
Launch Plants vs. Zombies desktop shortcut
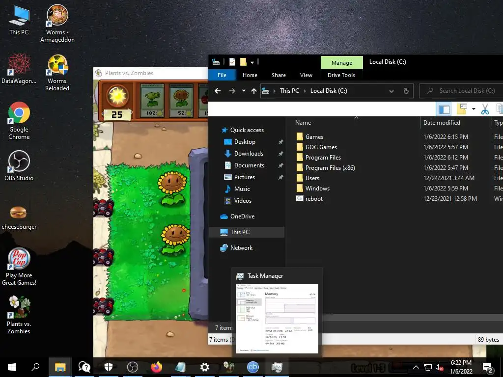click(19, 315)
